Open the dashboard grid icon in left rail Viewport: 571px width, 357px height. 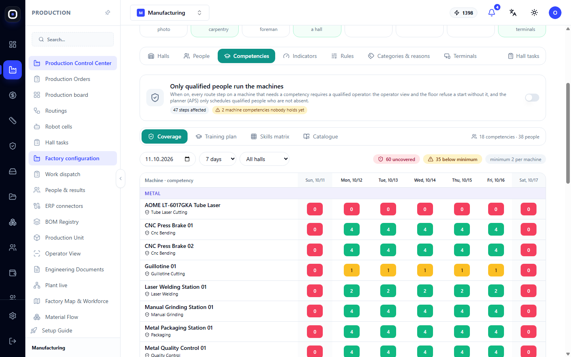tap(13, 44)
